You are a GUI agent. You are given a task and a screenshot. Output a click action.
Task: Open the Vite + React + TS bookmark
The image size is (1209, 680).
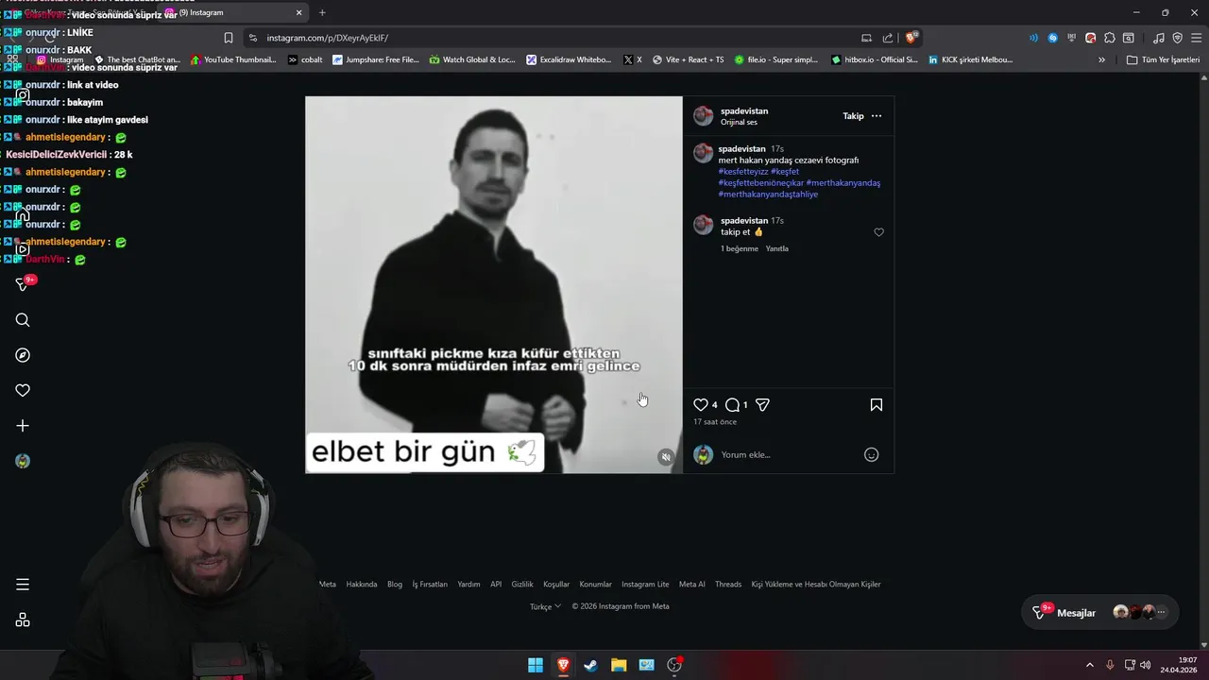pyautogui.click(x=689, y=59)
